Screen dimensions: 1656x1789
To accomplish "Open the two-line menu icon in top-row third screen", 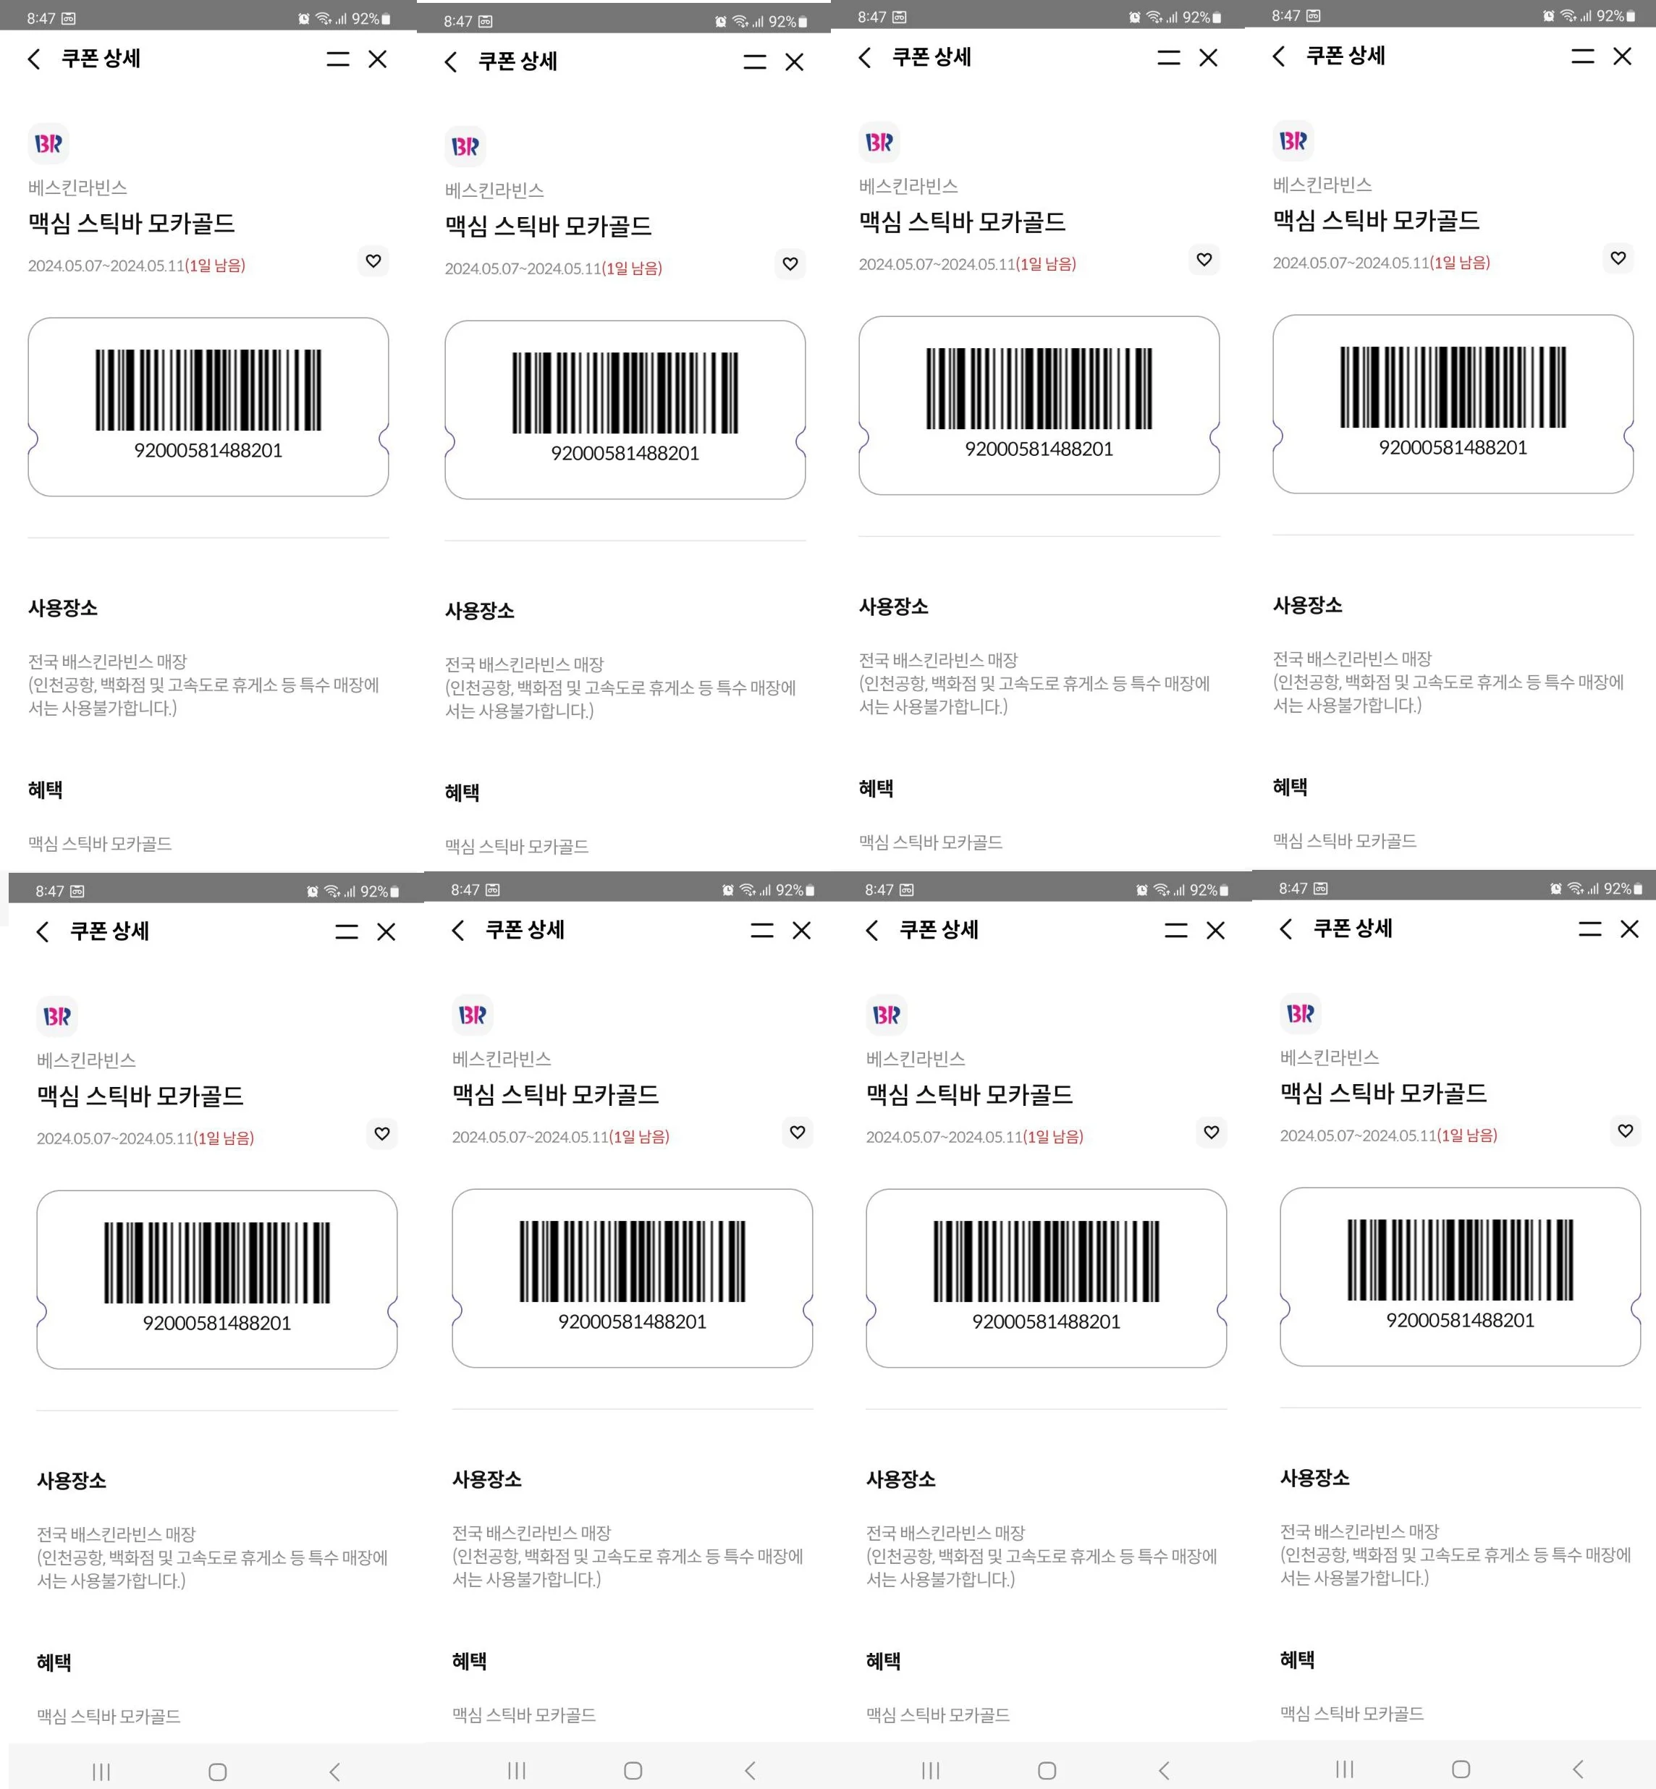I will 1168,57.
